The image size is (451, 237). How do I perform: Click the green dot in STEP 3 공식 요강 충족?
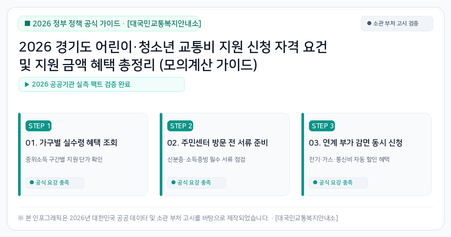coord(315,182)
